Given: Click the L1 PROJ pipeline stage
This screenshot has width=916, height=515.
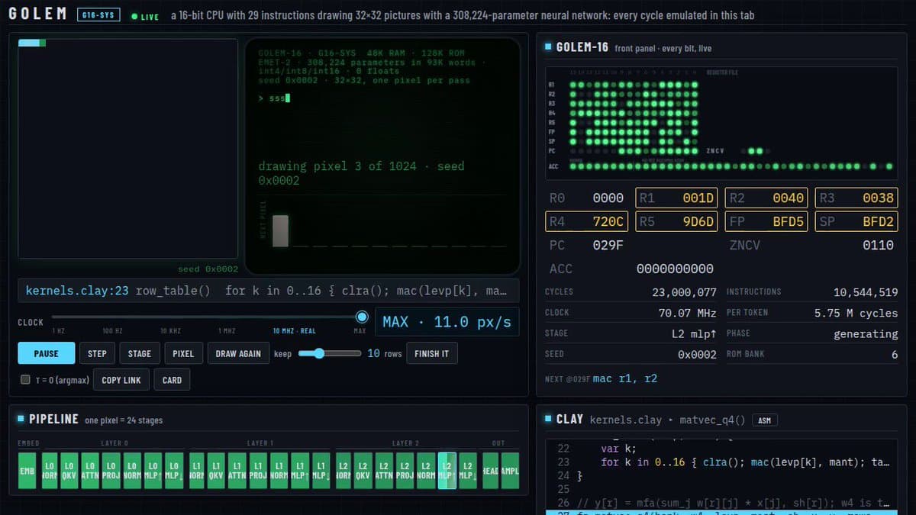Looking at the screenshot, I should pos(258,471).
